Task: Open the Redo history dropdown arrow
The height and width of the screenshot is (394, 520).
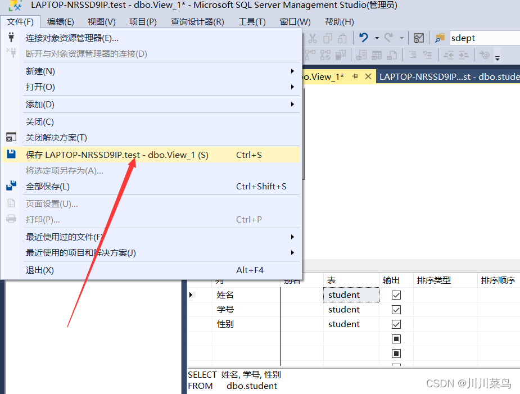Action: point(401,38)
